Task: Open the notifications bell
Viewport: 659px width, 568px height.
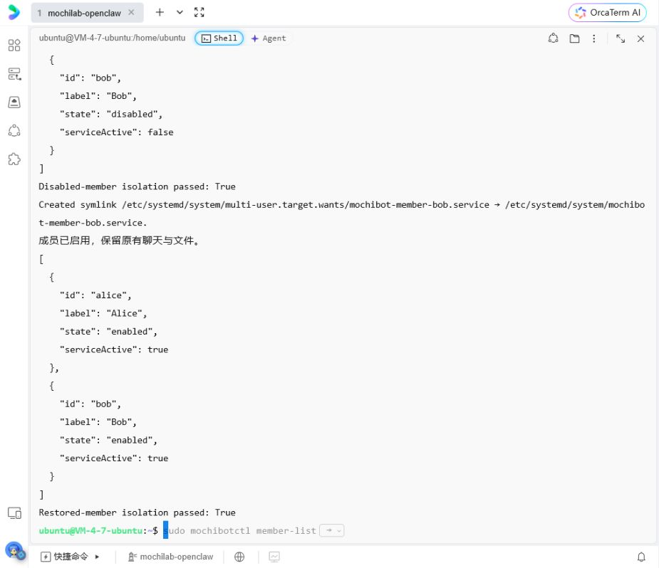Action: 641,557
